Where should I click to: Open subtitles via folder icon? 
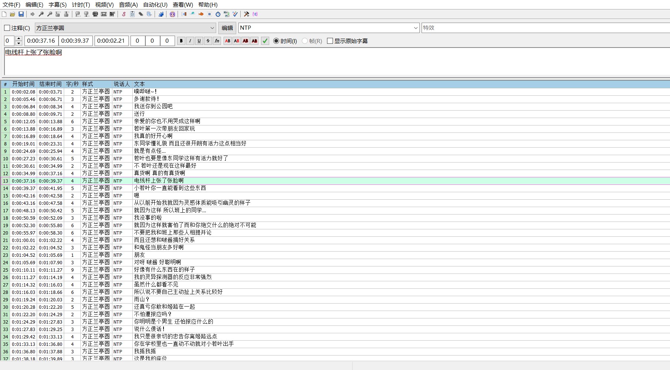click(13, 14)
